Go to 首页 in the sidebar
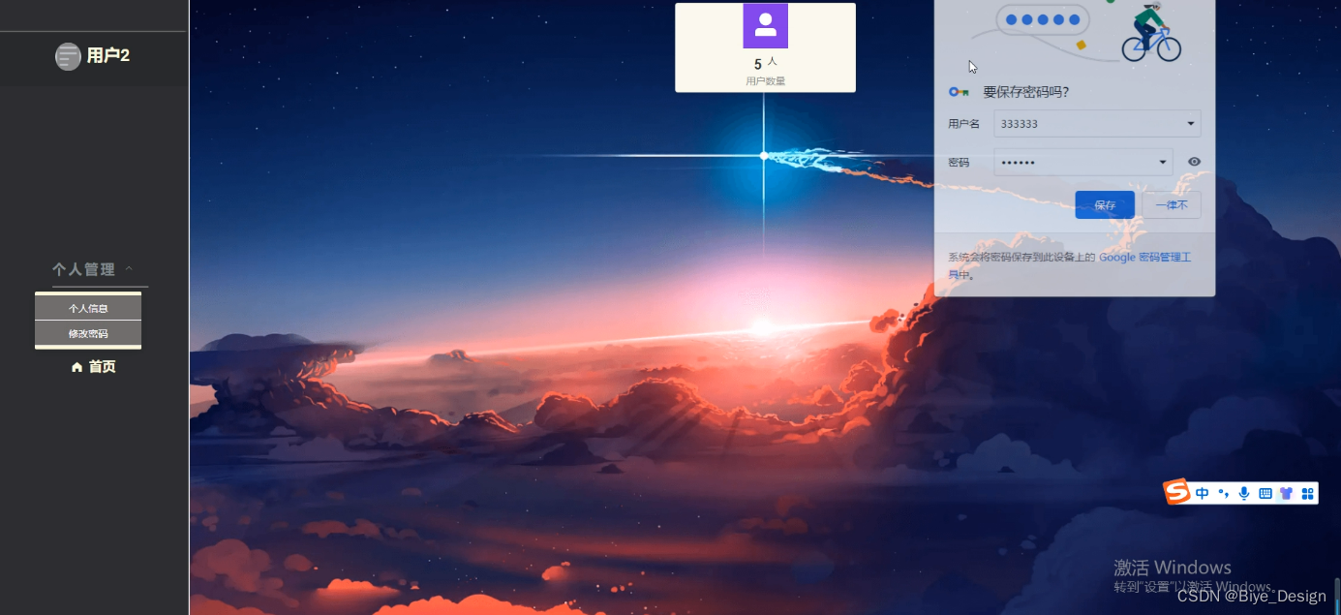The width and height of the screenshot is (1341, 615). [x=94, y=367]
